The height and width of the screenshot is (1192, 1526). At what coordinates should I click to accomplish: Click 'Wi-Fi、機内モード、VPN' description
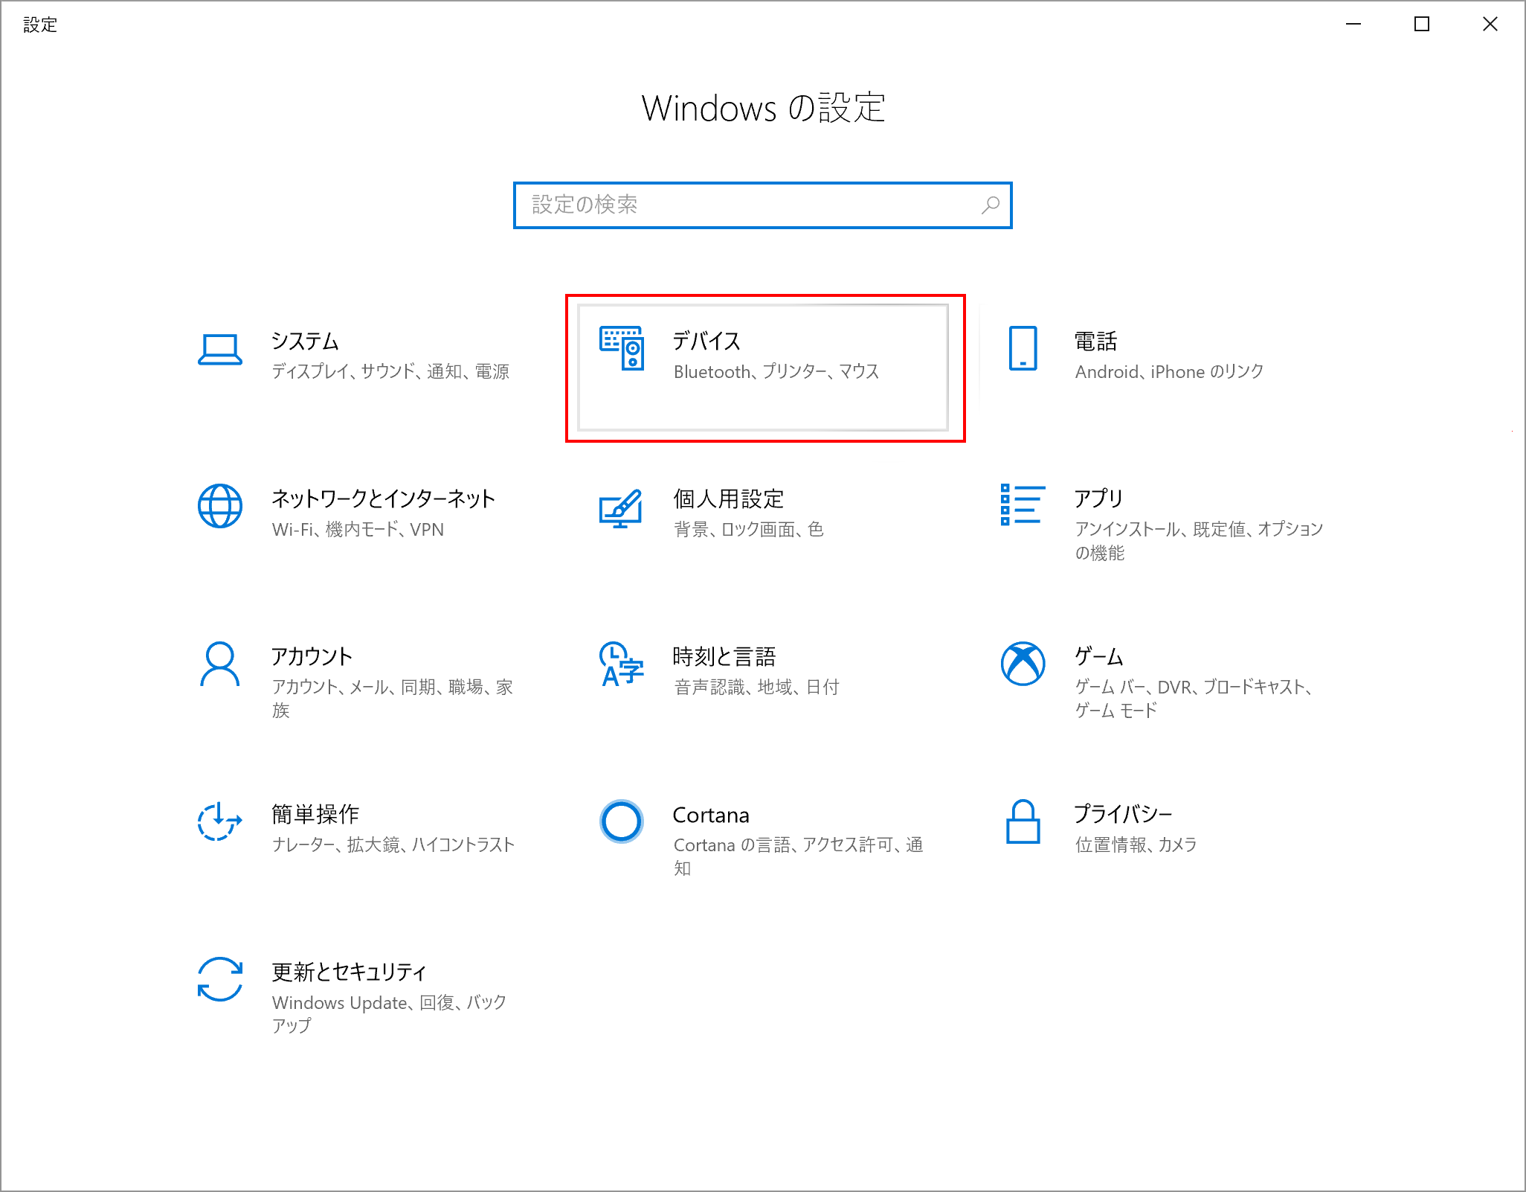[x=358, y=530]
